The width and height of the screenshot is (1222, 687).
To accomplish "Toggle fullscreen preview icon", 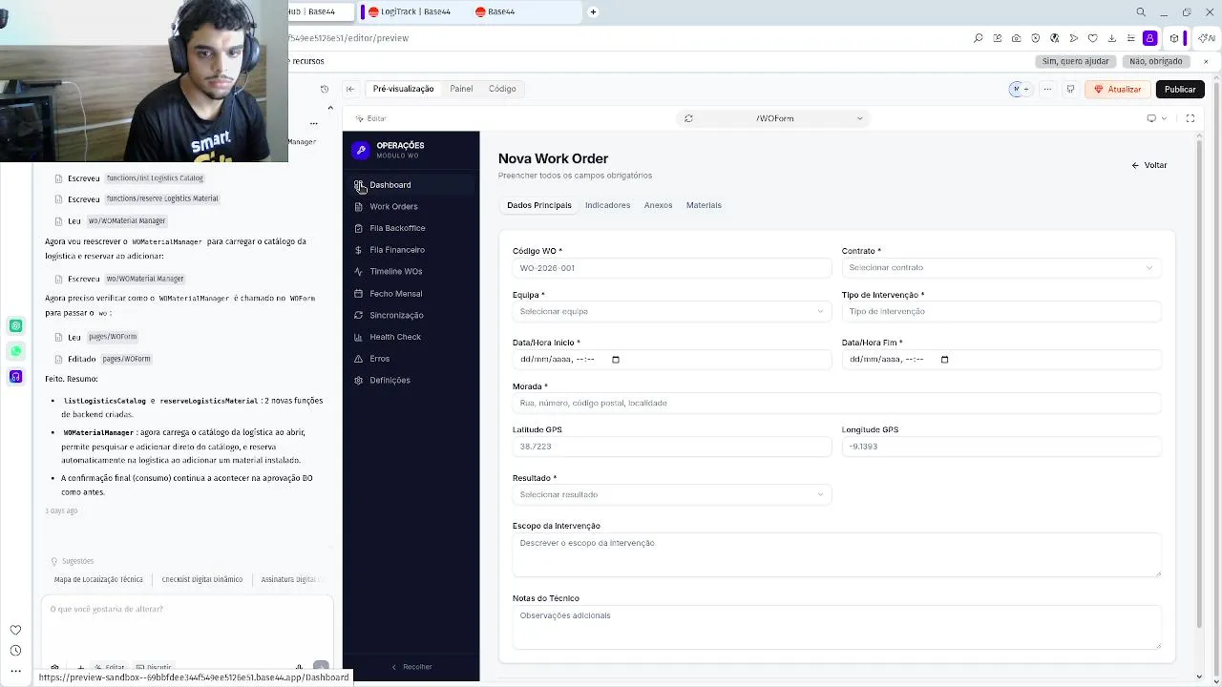I will (x=1190, y=118).
